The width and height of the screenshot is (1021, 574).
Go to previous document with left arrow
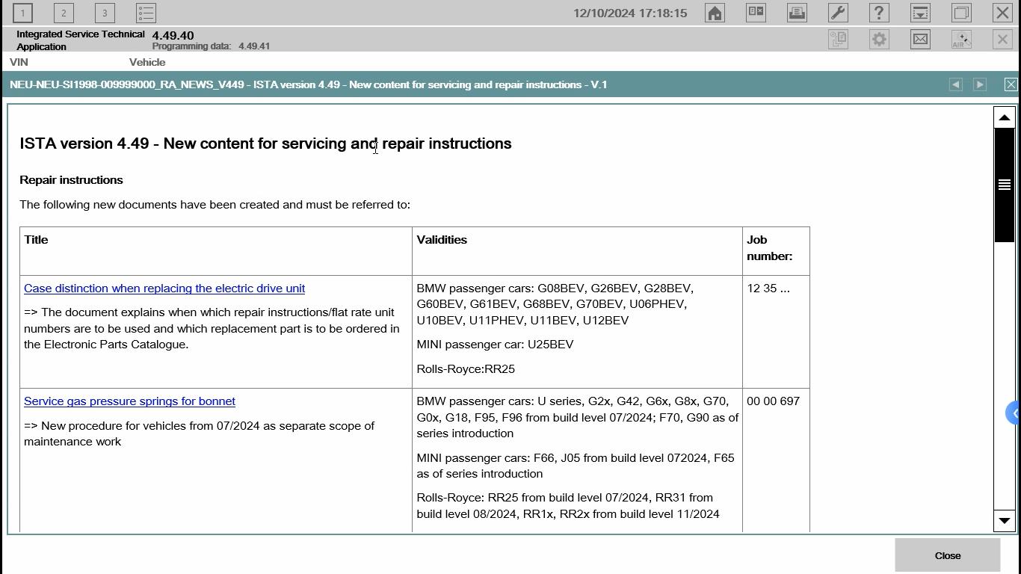point(955,84)
